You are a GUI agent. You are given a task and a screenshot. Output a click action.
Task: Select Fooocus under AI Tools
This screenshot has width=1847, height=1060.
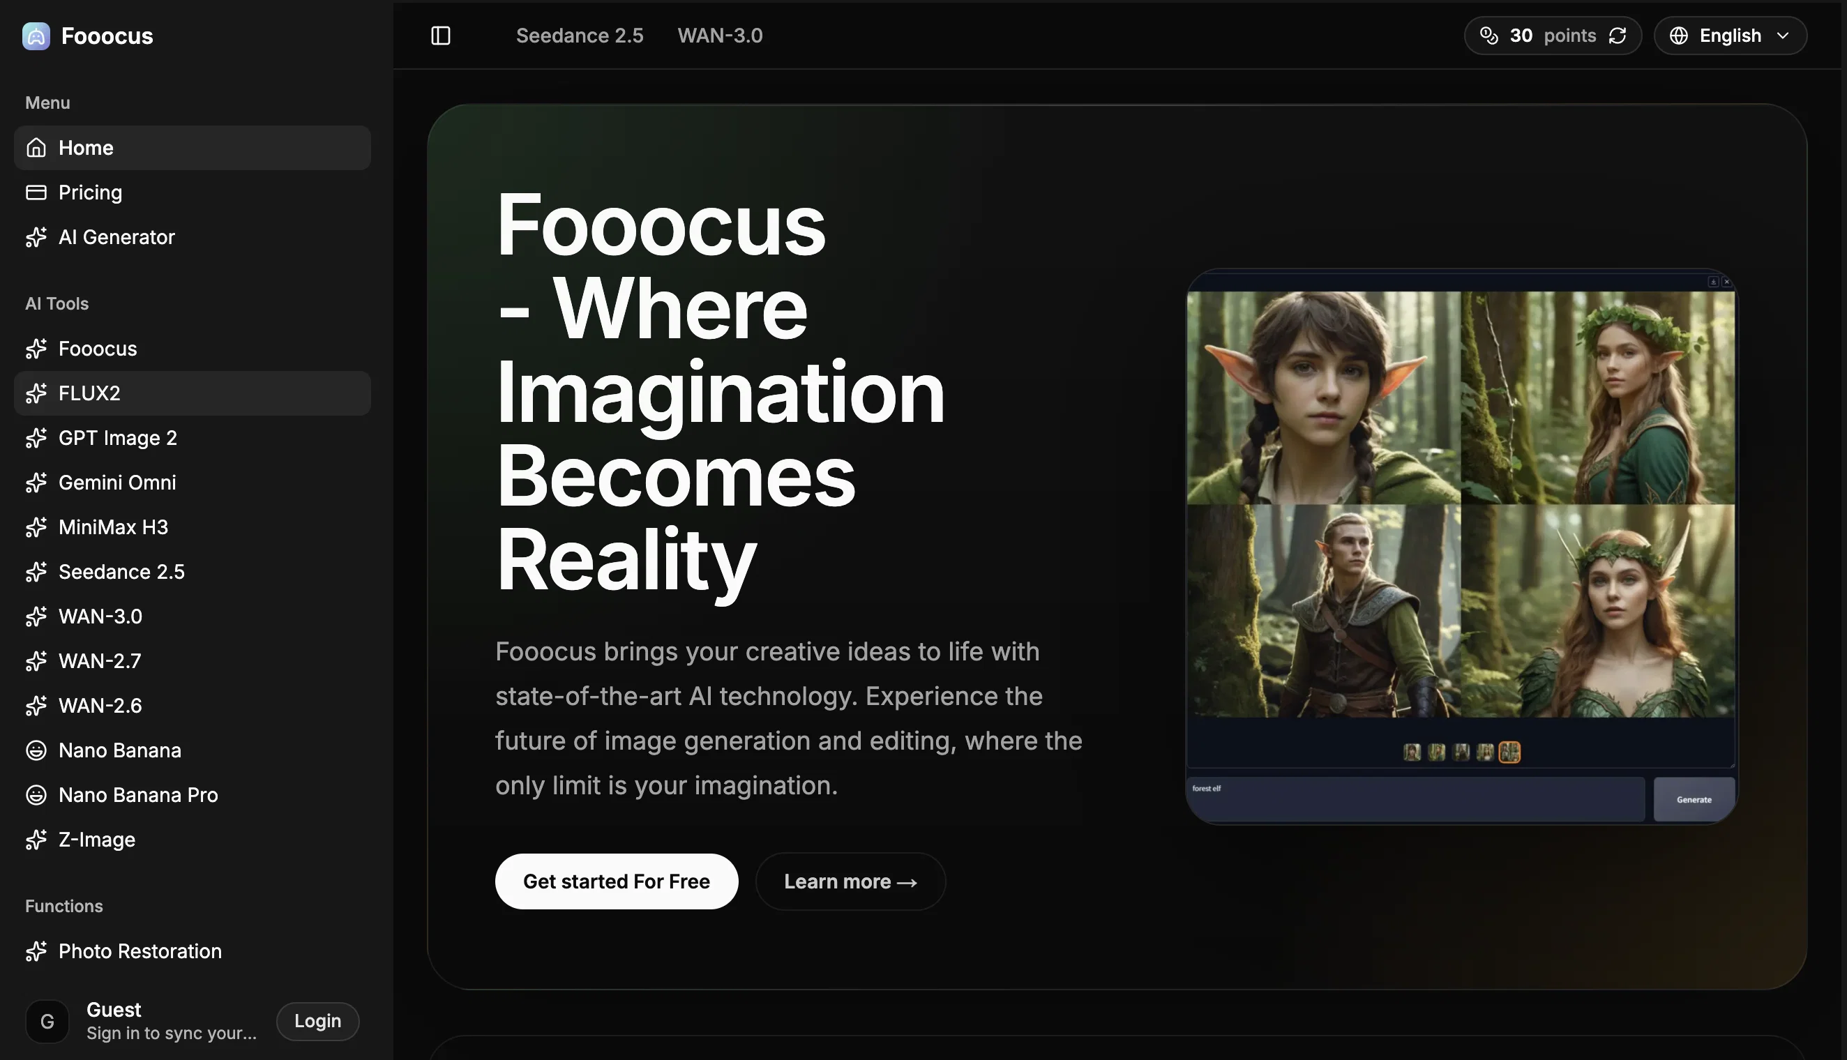193,349
